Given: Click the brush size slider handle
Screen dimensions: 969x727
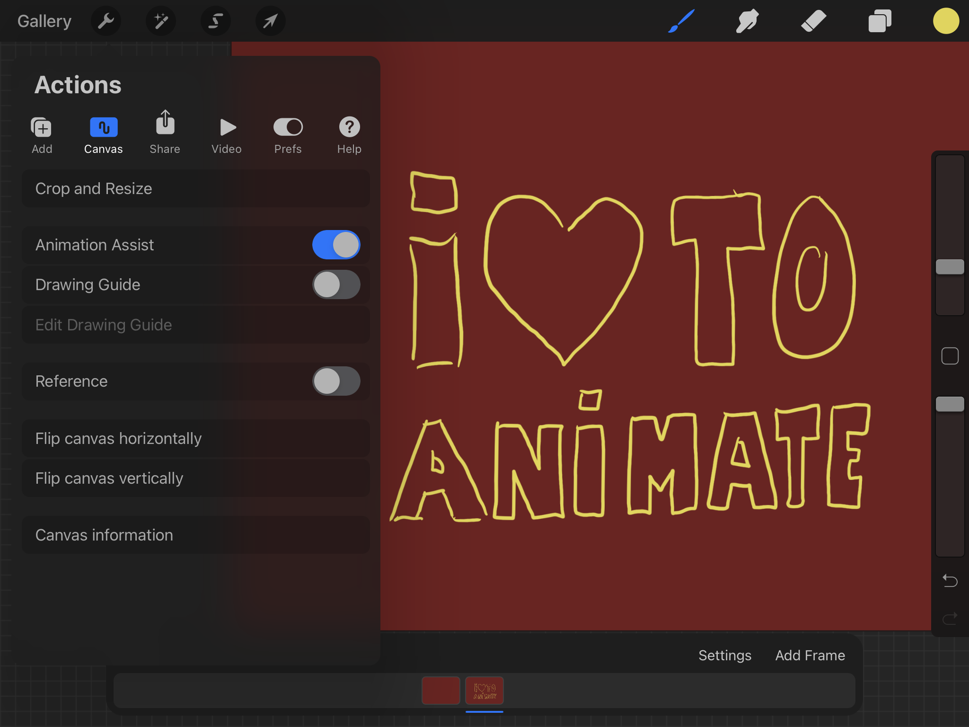Looking at the screenshot, I should pyautogui.click(x=950, y=267).
